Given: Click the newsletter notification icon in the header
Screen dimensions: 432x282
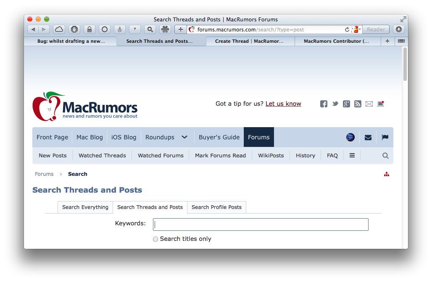Looking at the screenshot, I should [x=381, y=104].
